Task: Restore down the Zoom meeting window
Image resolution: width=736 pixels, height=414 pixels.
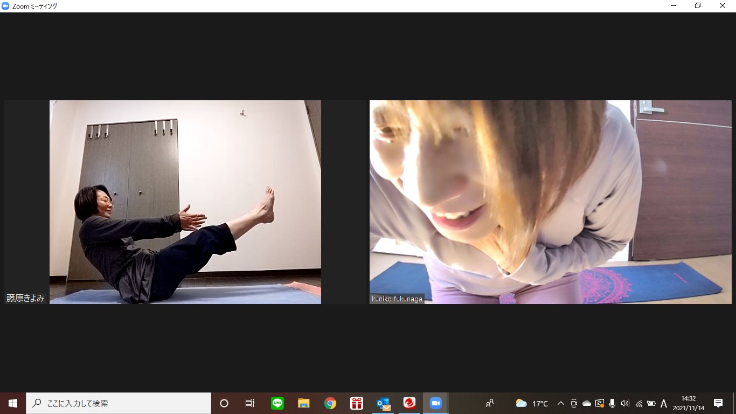Action: coord(698,6)
